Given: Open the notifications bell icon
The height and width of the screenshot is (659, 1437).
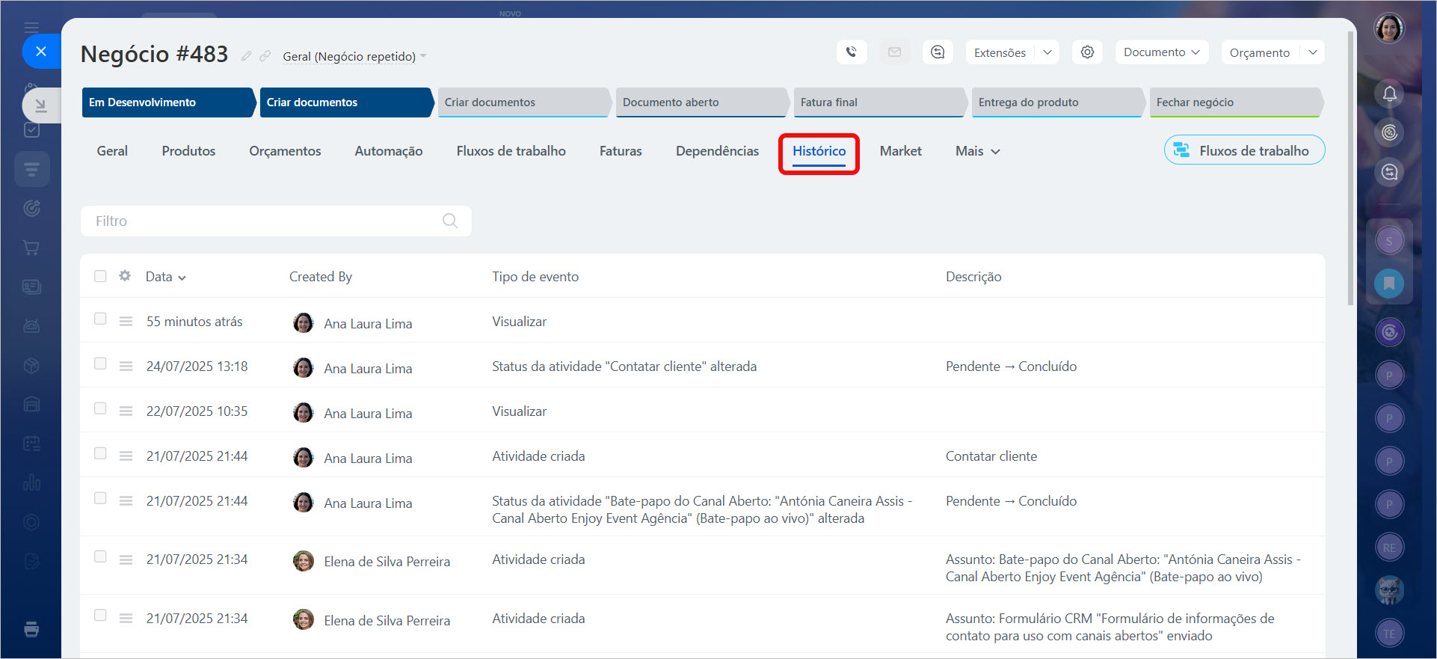Looking at the screenshot, I should coord(1389,94).
